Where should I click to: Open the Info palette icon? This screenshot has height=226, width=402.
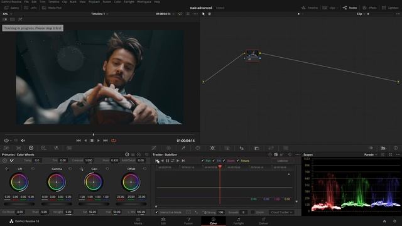pos(396,148)
